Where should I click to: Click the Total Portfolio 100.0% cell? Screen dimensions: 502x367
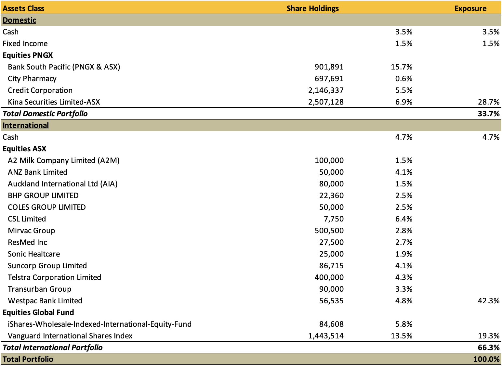(x=486, y=359)
